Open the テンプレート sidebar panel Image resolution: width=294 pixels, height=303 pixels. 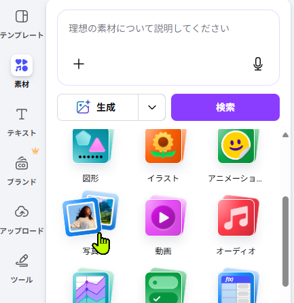[x=22, y=24]
